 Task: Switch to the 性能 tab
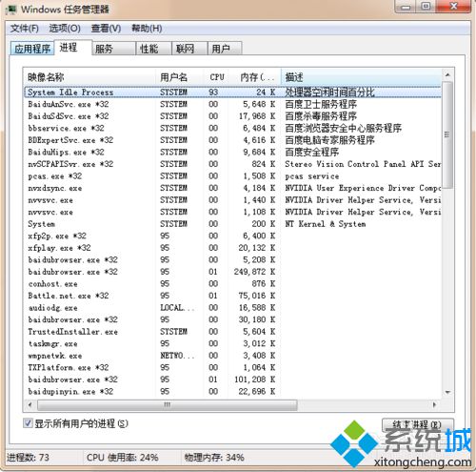point(153,49)
